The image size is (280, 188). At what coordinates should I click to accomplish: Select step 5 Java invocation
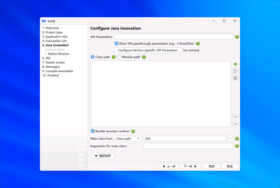coord(55,45)
